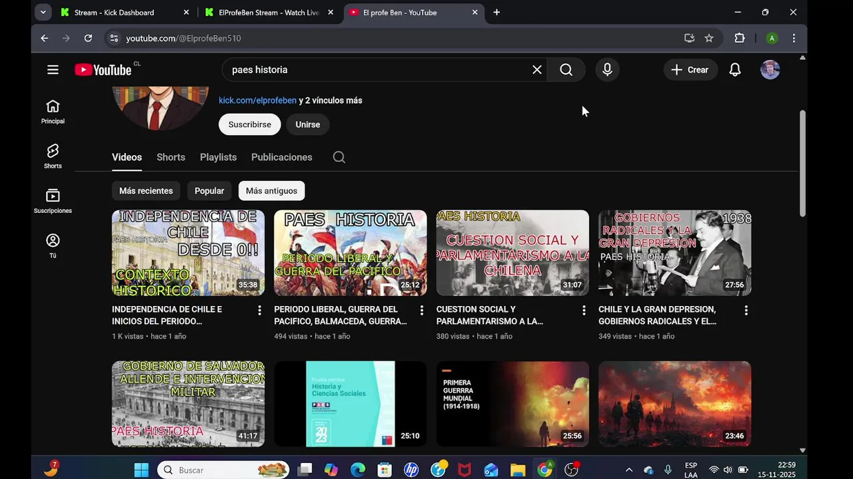Bookmark this page with the star icon

[709, 38]
